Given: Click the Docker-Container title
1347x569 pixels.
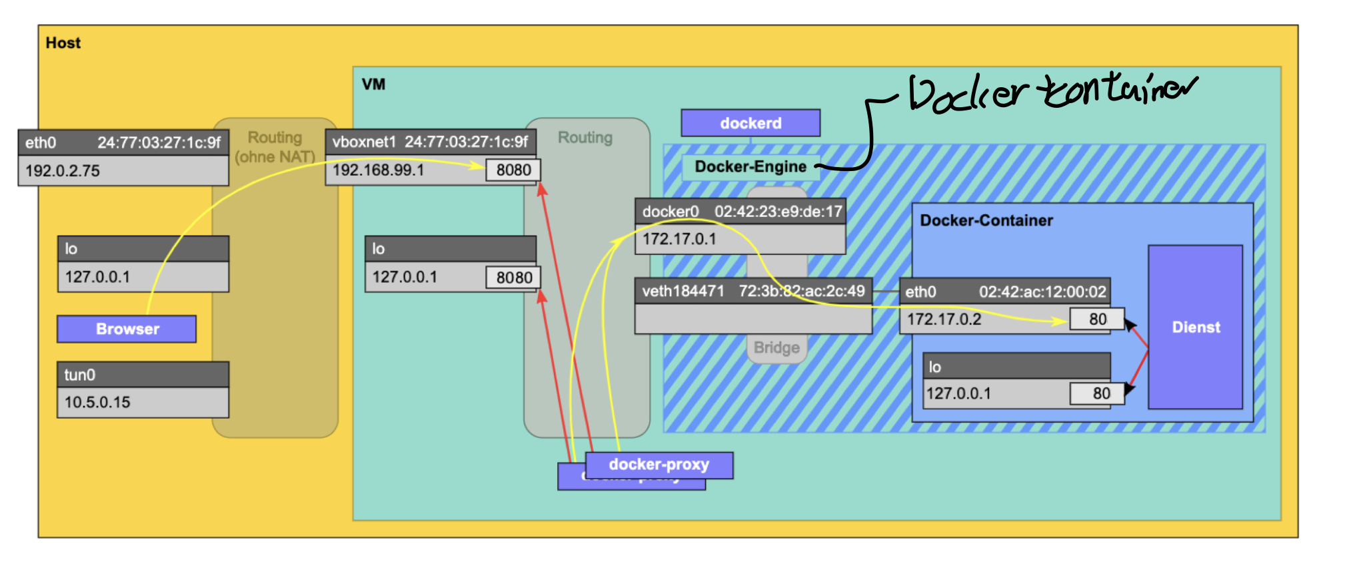Looking at the screenshot, I should [x=986, y=221].
